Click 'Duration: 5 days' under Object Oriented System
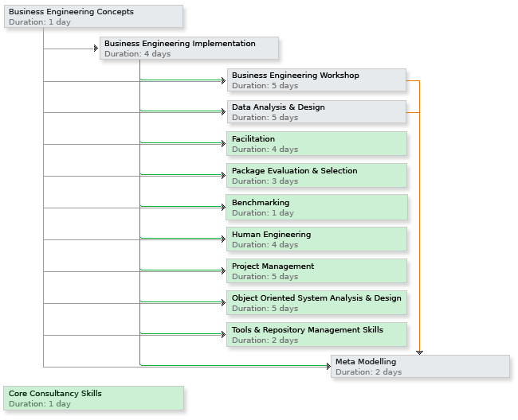This screenshot has width=518, height=420. click(265, 309)
